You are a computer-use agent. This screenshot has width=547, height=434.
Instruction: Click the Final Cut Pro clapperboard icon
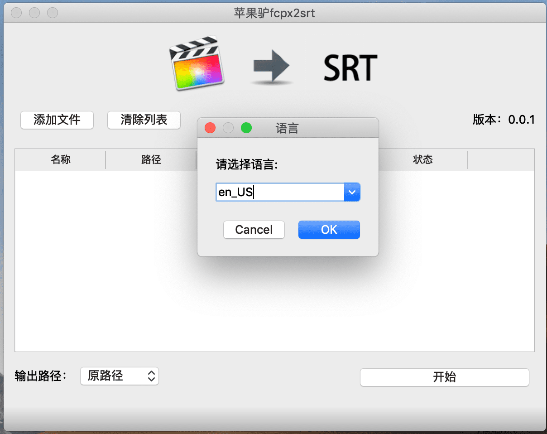pos(197,64)
